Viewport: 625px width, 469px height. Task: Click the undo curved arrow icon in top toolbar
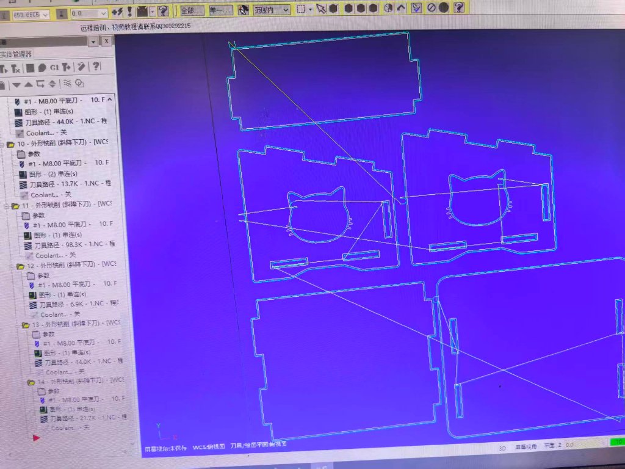click(x=401, y=7)
